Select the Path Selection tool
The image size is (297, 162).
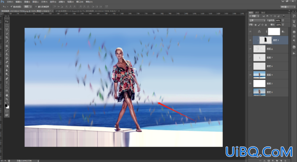[7, 87]
